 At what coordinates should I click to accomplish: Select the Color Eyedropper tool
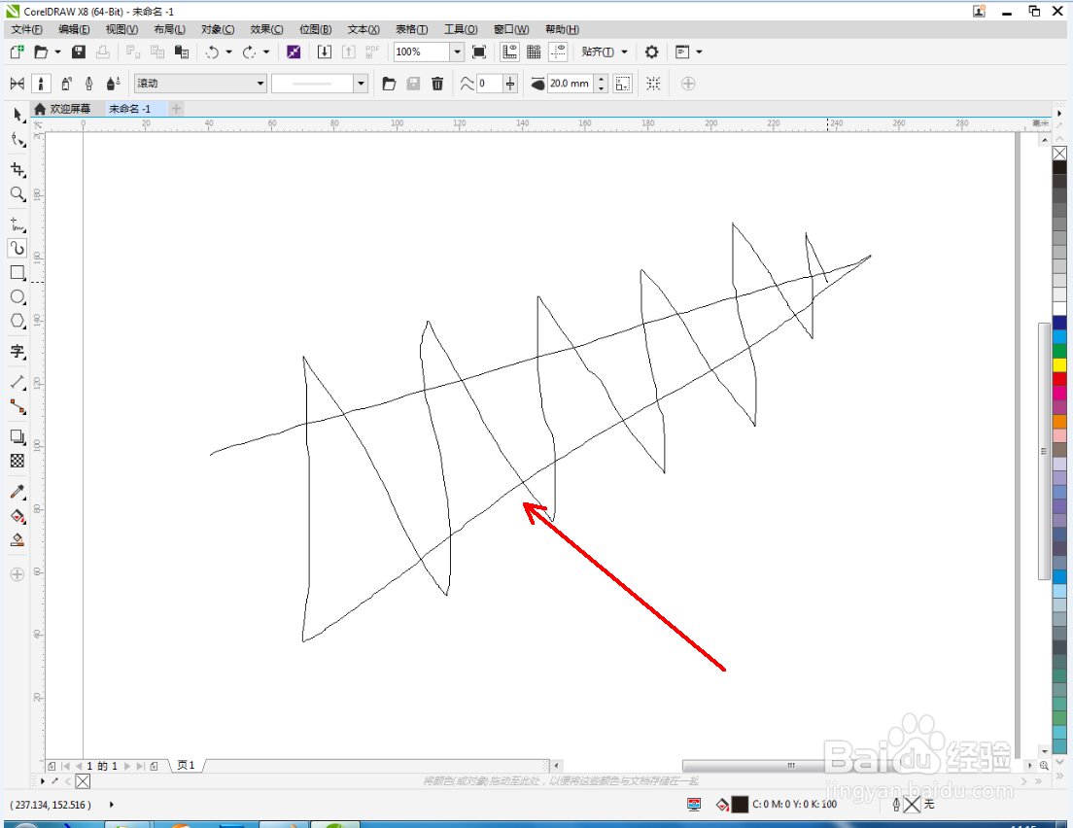(x=17, y=492)
